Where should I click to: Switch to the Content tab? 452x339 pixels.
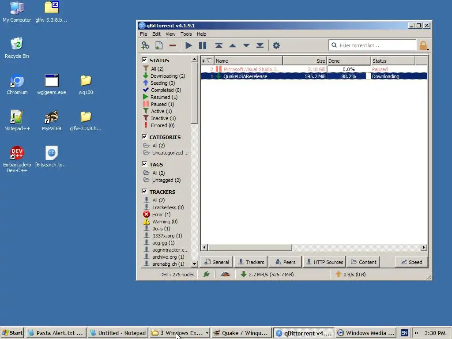point(364,262)
